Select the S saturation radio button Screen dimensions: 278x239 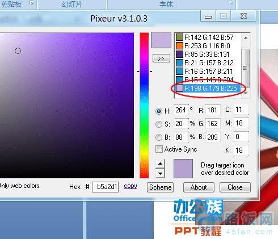159,124
